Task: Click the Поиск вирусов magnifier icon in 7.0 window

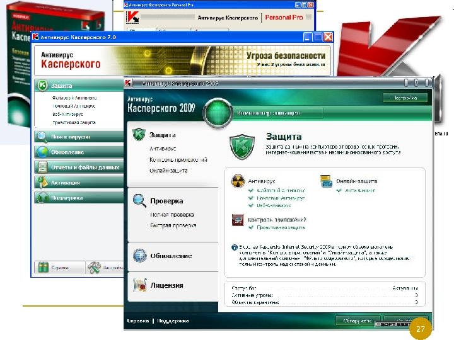Action: click(42, 137)
